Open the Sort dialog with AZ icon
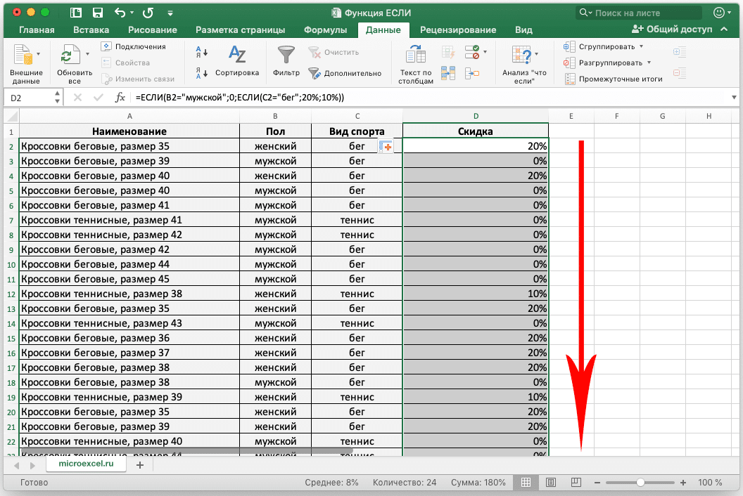The width and height of the screenshot is (743, 496). [x=237, y=56]
